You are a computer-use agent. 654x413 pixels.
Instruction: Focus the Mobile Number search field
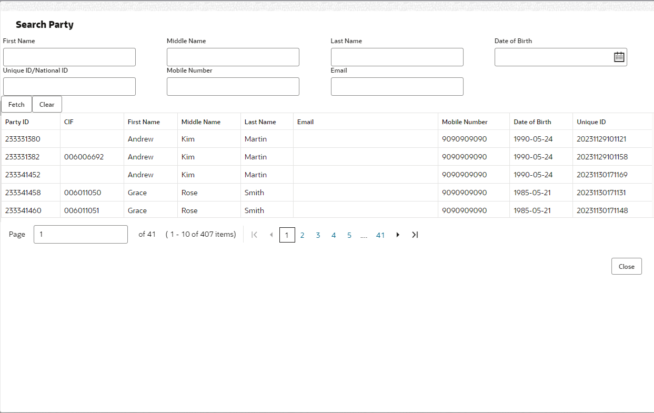click(x=233, y=86)
